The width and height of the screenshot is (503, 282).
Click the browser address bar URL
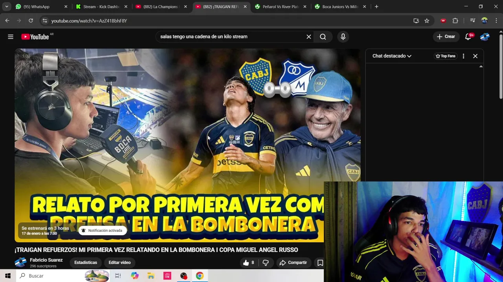[x=89, y=21]
